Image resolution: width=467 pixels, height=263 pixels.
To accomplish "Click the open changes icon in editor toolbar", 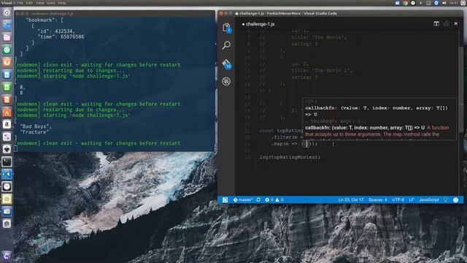I will [x=446, y=23].
